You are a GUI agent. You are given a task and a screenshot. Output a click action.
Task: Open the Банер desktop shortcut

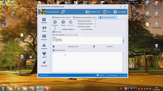click(x=156, y=36)
